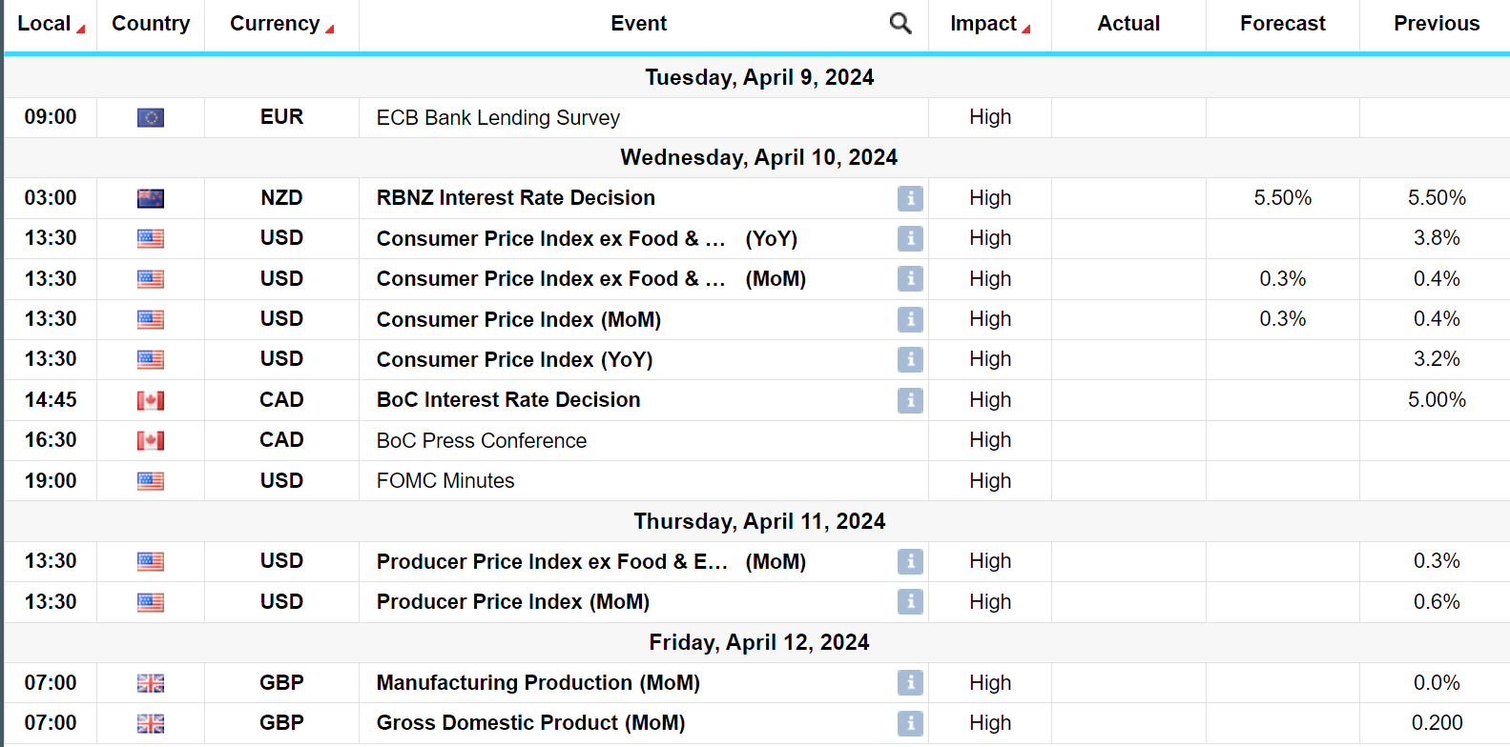Click the US flag in Consumer Price Index (YoY) row

click(x=151, y=359)
